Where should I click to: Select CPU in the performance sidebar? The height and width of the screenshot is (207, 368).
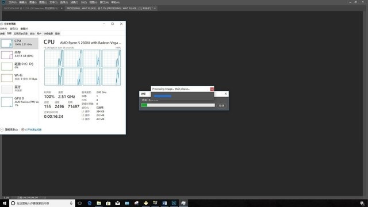[x=19, y=43]
